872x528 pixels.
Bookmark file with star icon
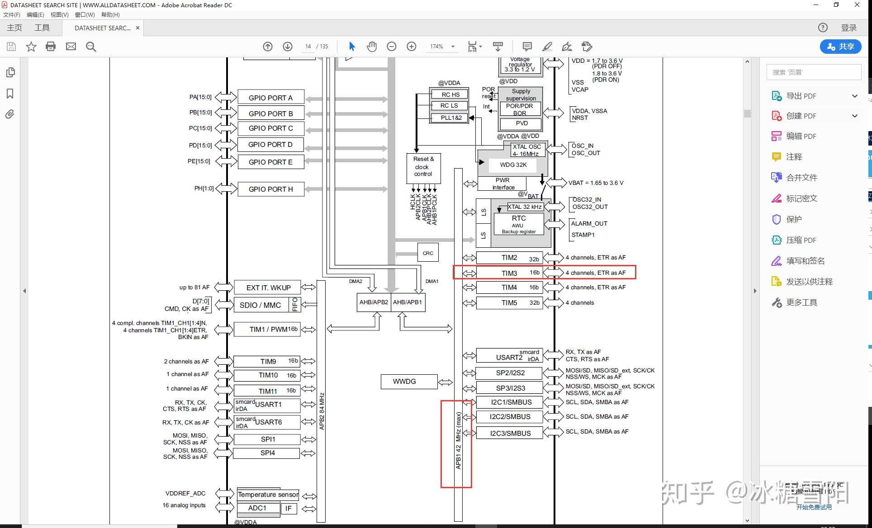[x=31, y=47]
